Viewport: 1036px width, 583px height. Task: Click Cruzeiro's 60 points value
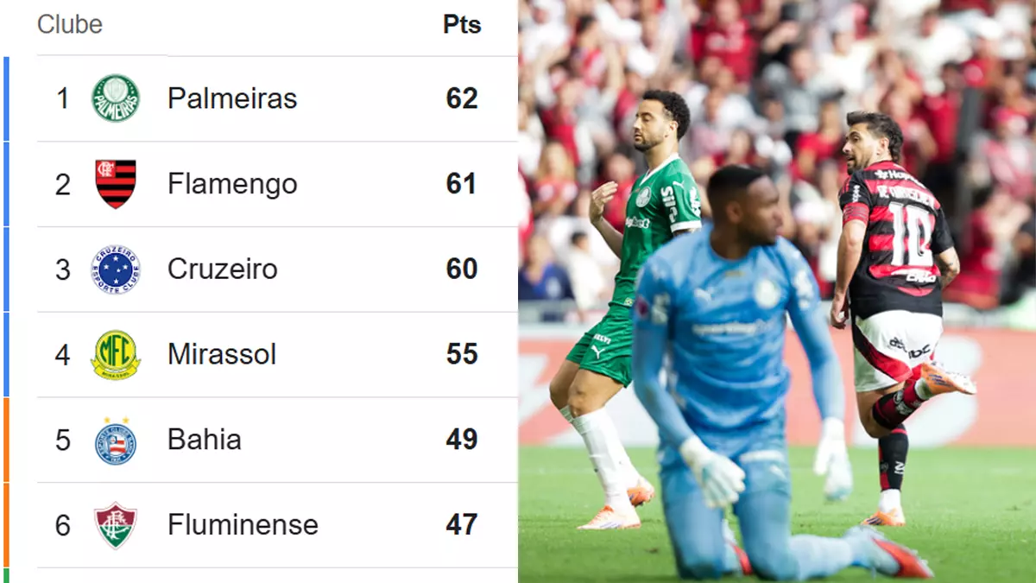tap(462, 269)
